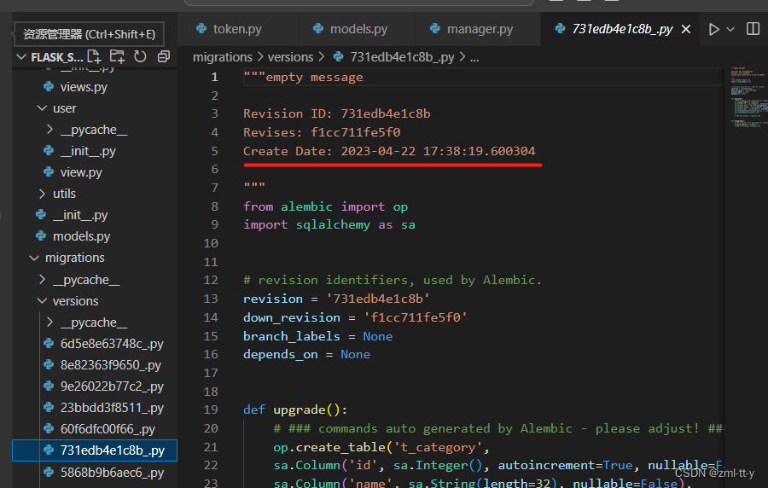Screen dimensions: 768x488
Task: Open 5868b9b6aec6_.py migration file
Action: [x=112, y=473]
